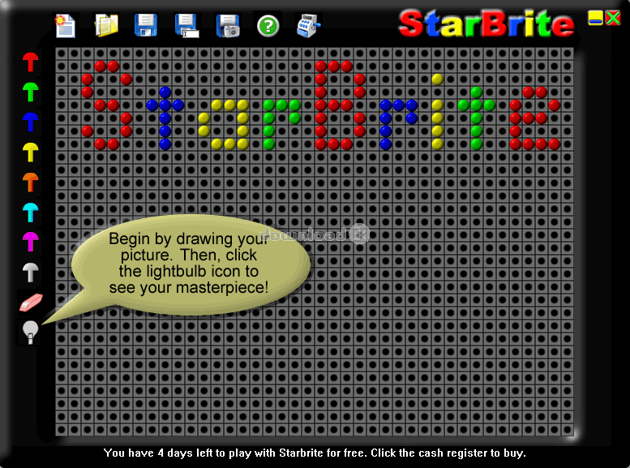The height and width of the screenshot is (468, 630).
Task: Click the top blue peg of letter t
Action: coord(165,92)
